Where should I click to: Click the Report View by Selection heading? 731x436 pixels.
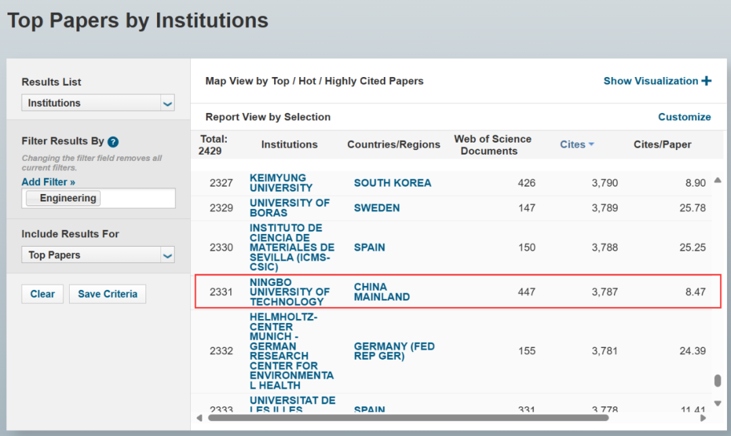click(x=268, y=117)
